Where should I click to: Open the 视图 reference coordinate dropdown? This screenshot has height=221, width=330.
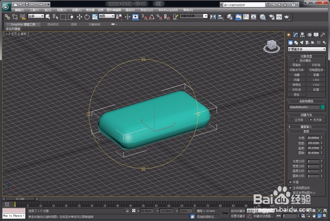(107, 16)
